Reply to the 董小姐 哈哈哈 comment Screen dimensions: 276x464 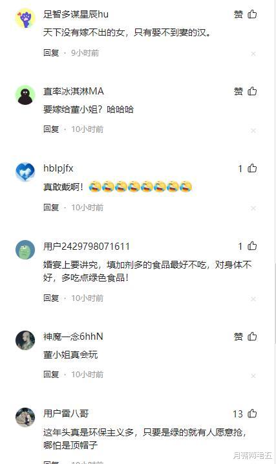coord(51,129)
